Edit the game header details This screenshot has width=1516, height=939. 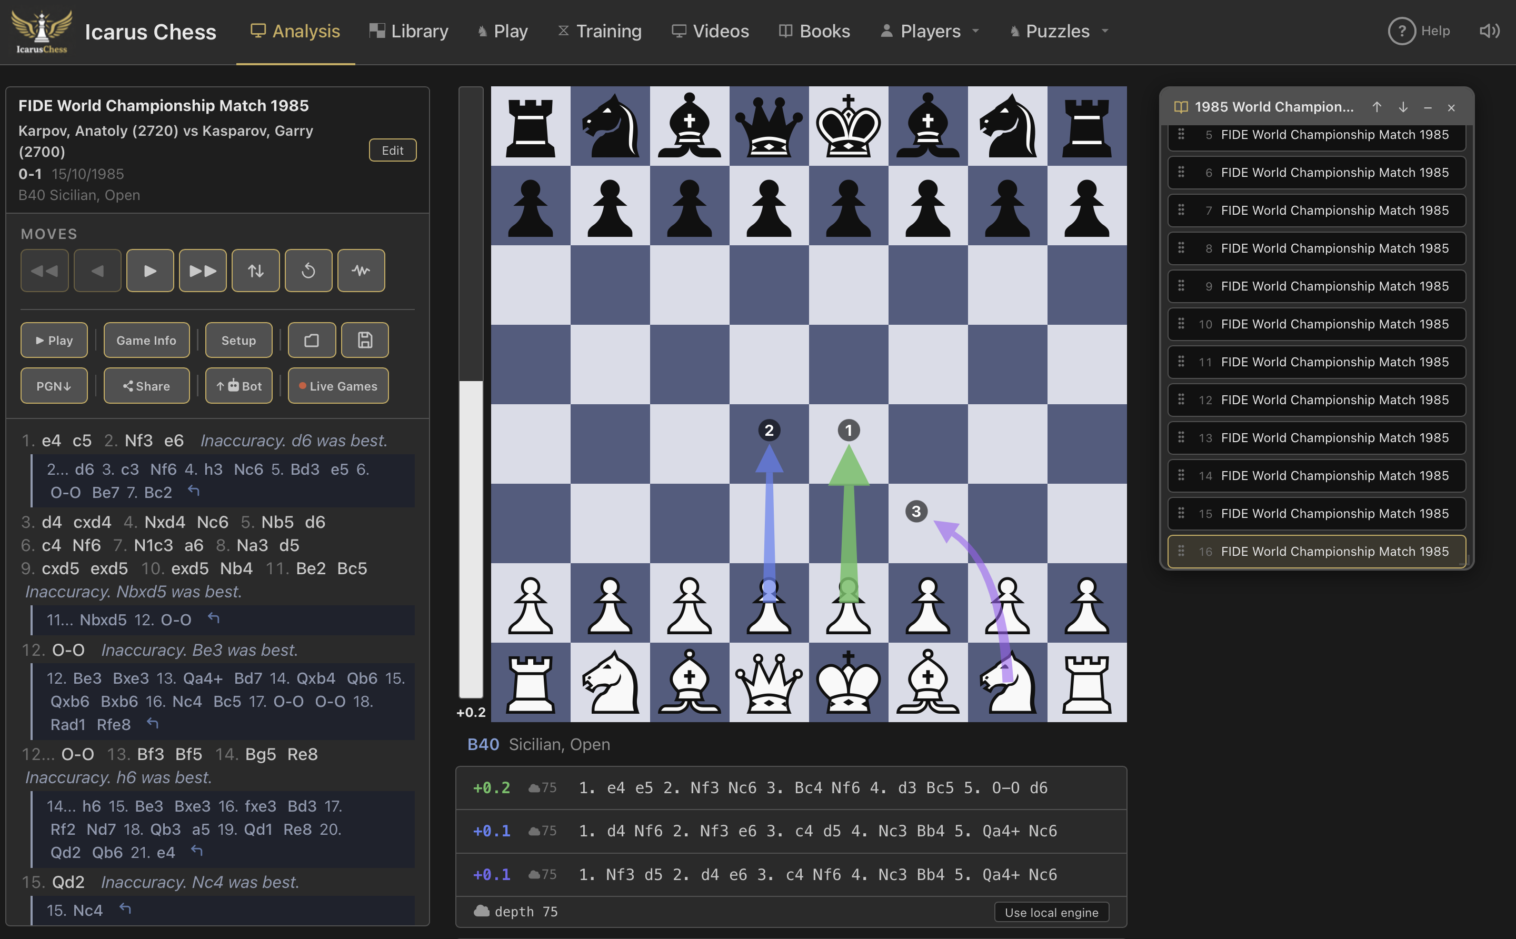click(x=393, y=151)
